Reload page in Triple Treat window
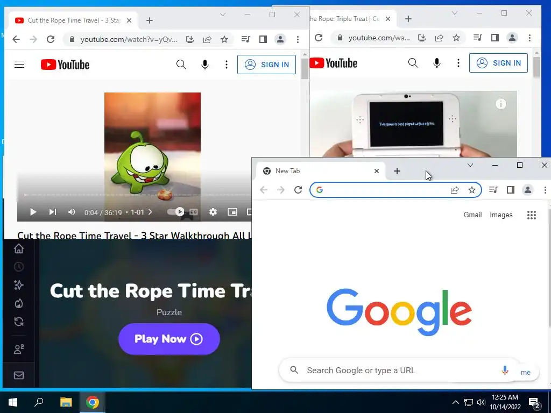551x413 pixels. click(x=319, y=38)
